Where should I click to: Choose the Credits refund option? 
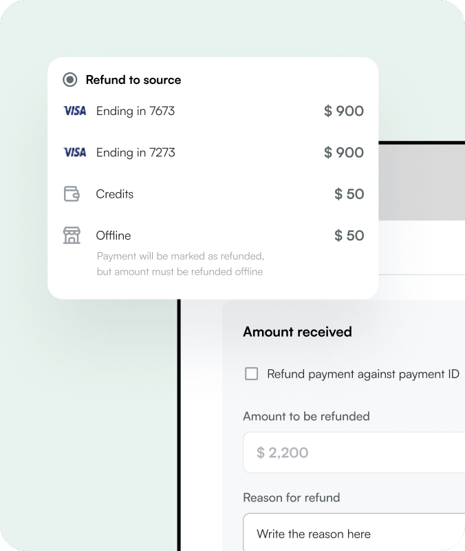(x=115, y=194)
